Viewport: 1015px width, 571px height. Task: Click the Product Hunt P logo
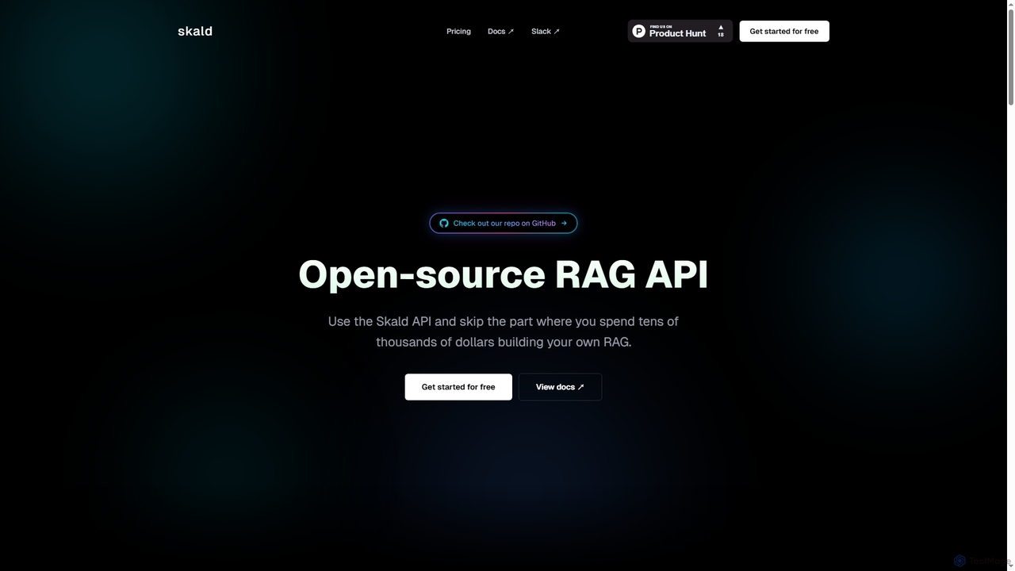[x=639, y=31]
